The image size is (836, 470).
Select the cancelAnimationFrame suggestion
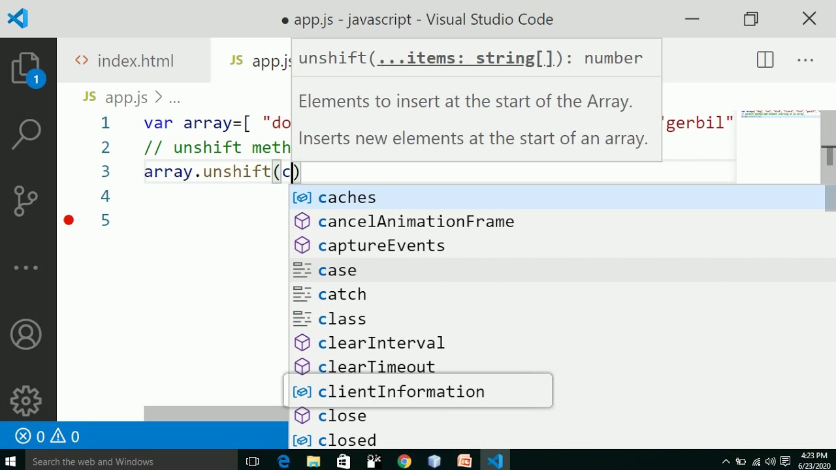point(556,221)
